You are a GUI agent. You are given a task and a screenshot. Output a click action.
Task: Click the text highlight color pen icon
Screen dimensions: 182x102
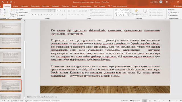pyautogui.click(x=58, y=14)
